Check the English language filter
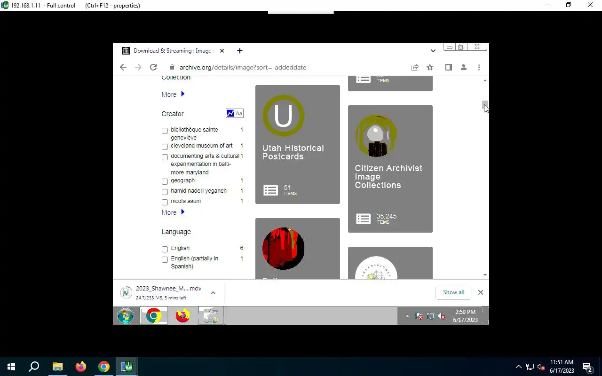This screenshot has height=376, width=602. 165,249
